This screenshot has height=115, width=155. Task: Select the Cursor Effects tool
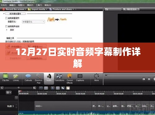pyautogui.click(x=70, y=79)
